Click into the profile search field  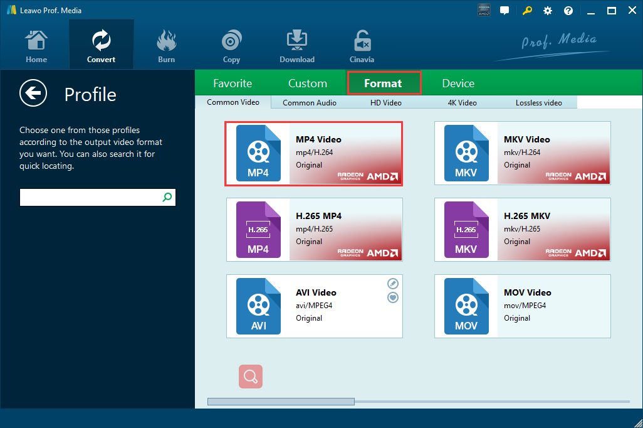pyautogui.click(x=90, y=197)
